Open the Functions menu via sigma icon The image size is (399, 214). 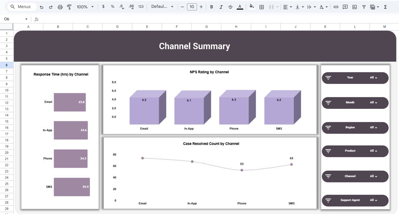tap(385, 6)
